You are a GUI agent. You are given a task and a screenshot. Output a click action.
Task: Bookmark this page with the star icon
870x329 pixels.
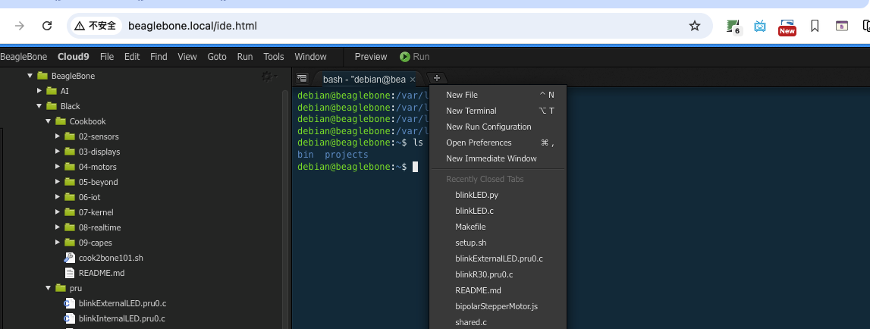pos(695,26)
